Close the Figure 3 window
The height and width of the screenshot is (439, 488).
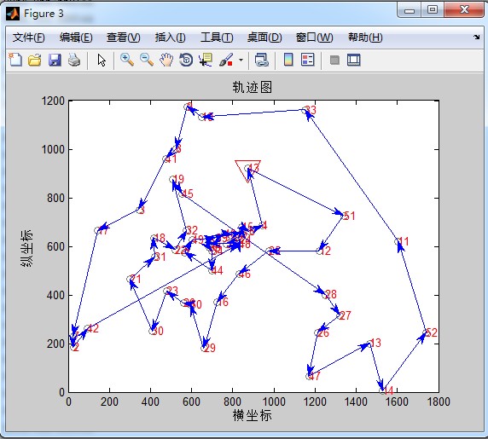tap(464, 10)
